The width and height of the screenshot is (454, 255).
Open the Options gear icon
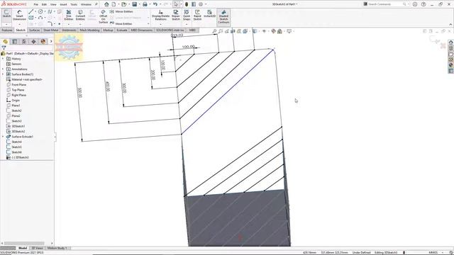click(201, 4)
